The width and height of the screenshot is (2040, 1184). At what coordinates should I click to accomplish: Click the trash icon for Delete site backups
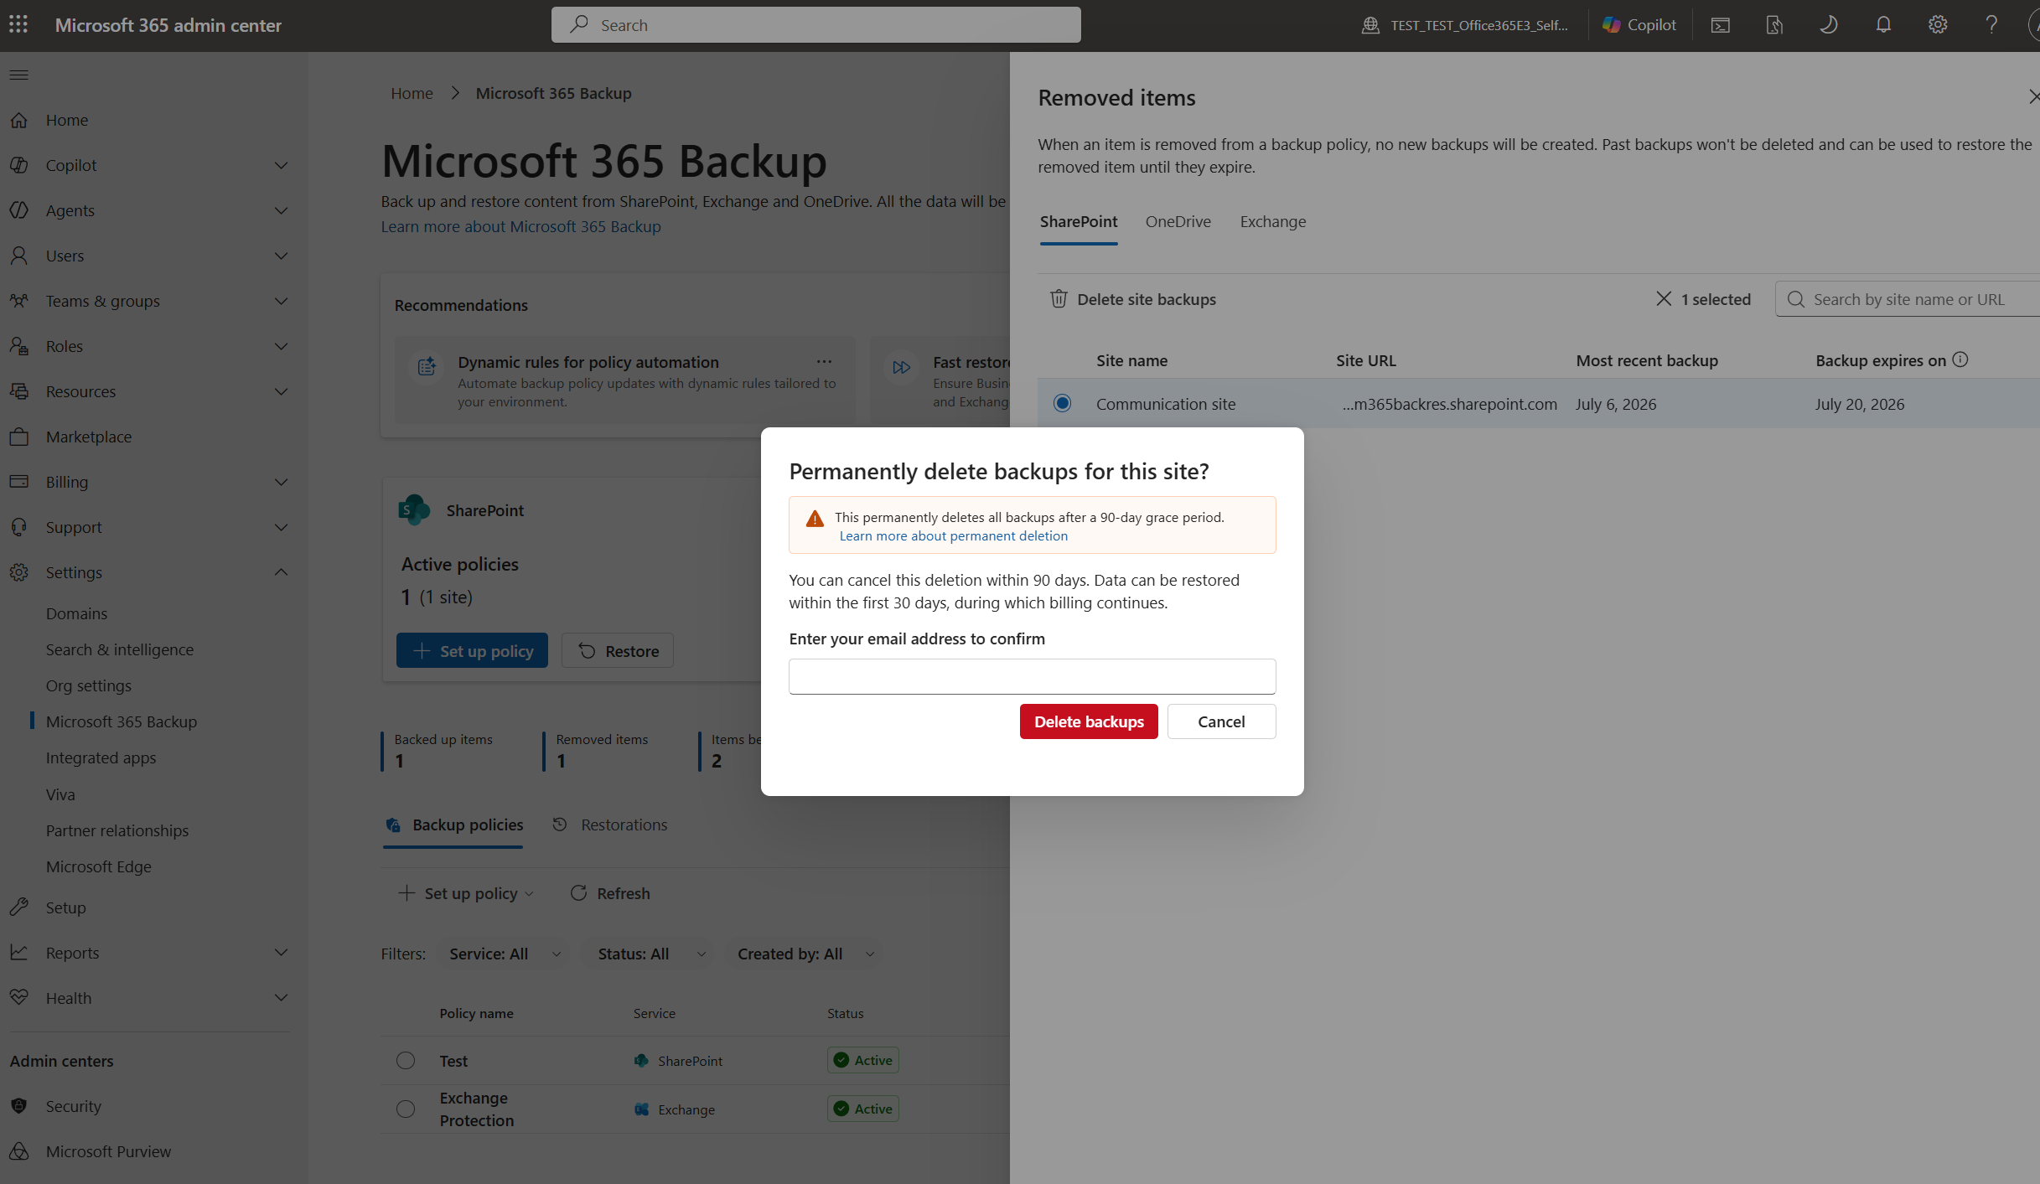point(1059,299)
